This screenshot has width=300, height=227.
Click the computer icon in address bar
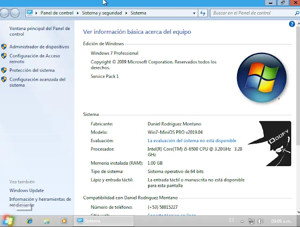30,13
